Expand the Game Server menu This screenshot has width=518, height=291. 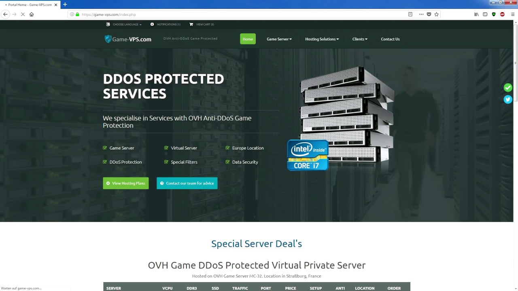coord(279,39)
